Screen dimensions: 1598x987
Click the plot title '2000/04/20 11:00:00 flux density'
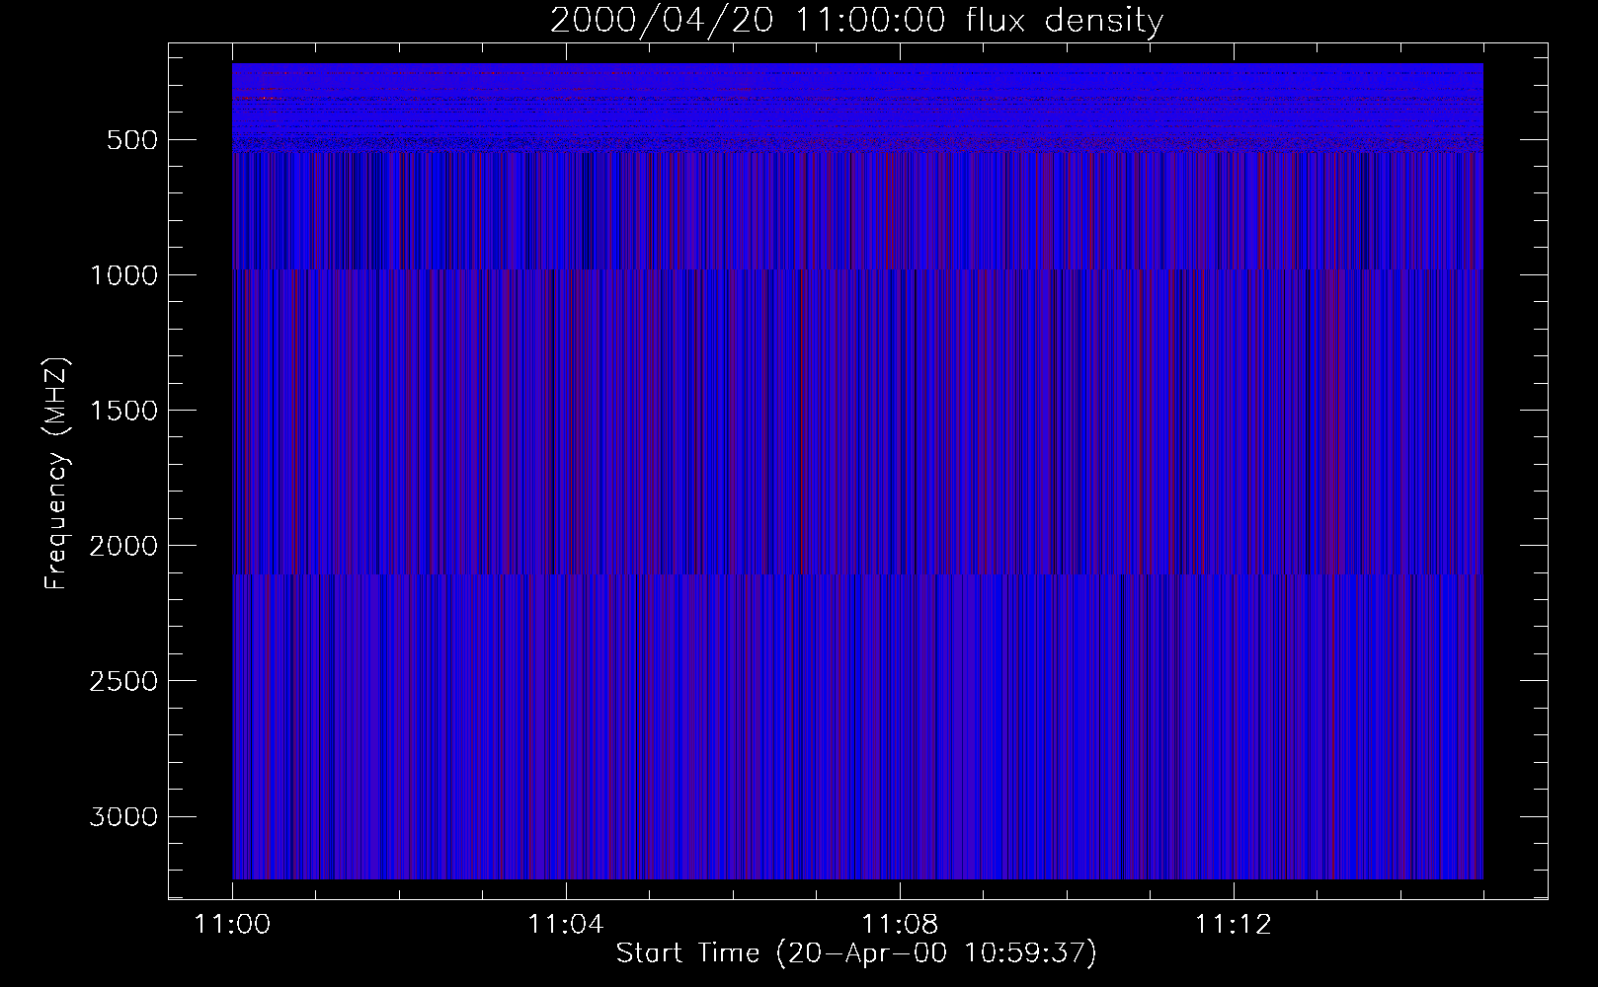[x=856, y=21]
